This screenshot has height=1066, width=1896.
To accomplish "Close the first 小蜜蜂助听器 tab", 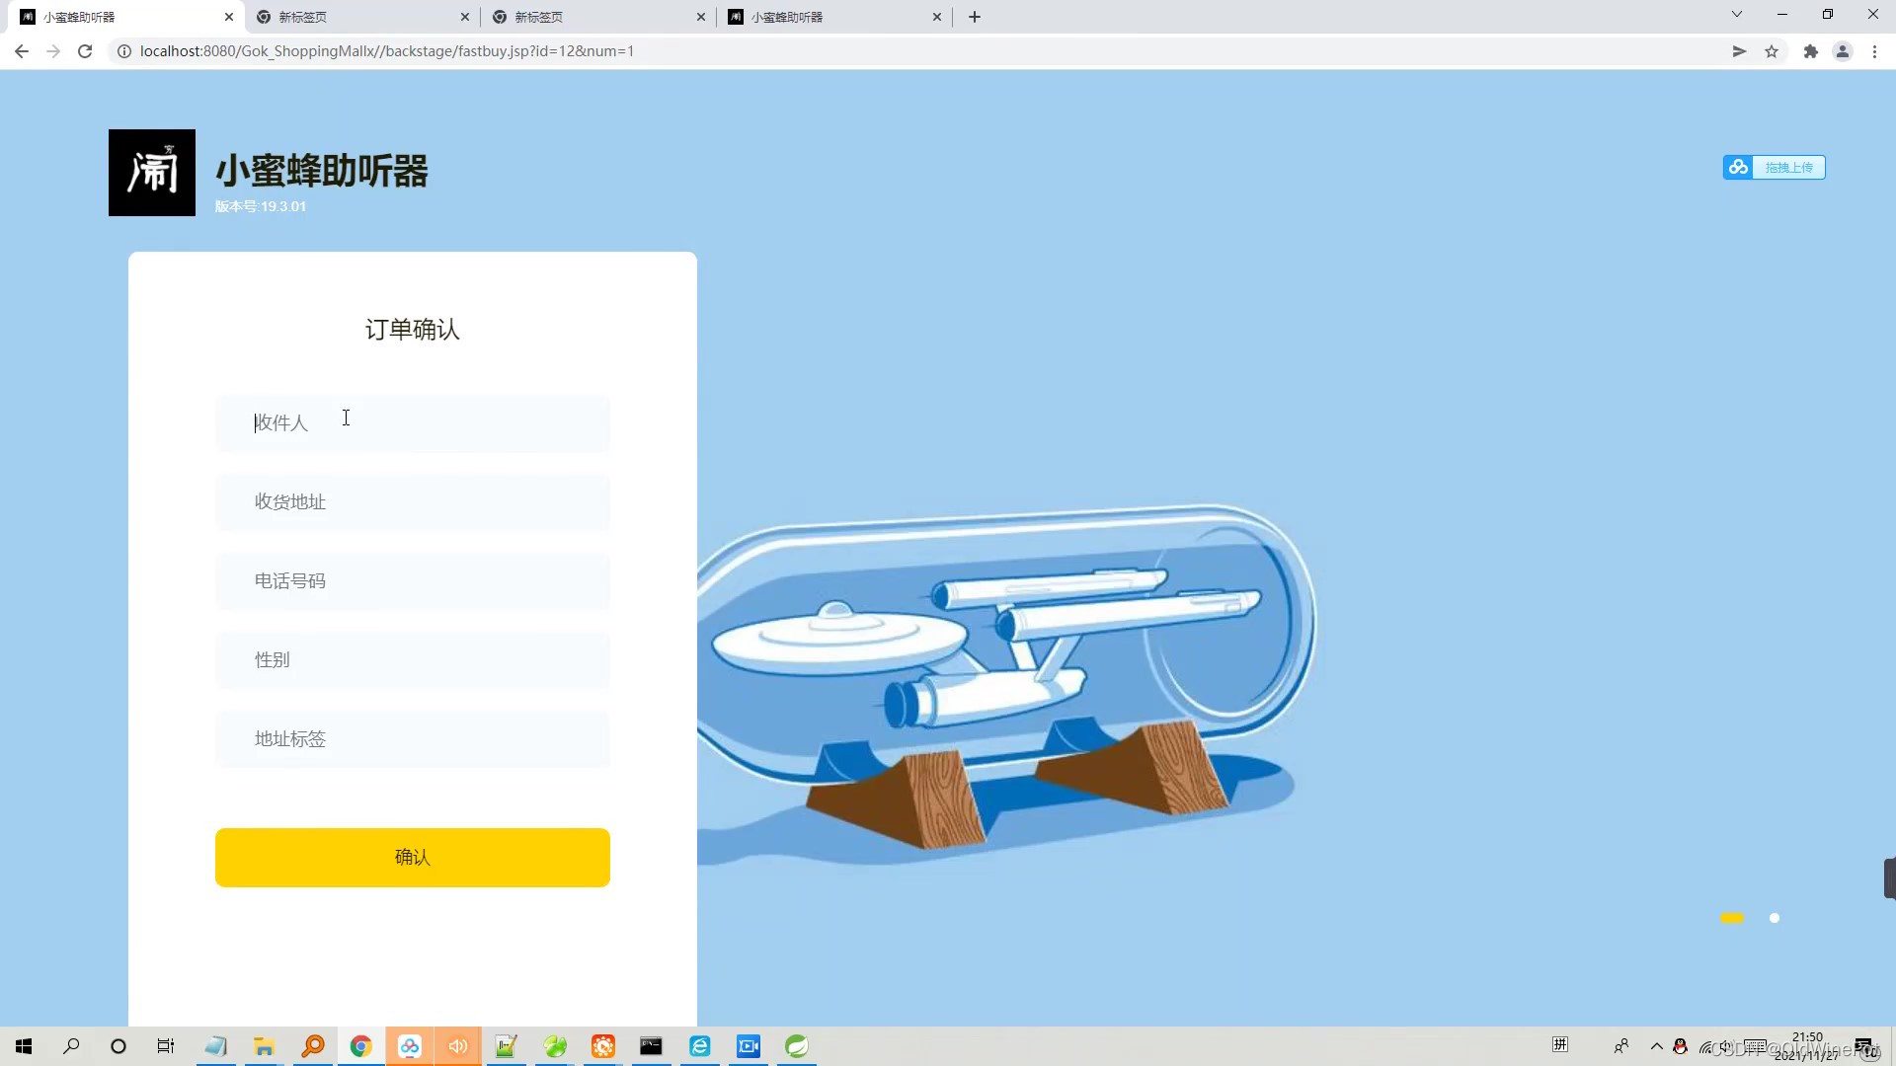I will [229, 17].
